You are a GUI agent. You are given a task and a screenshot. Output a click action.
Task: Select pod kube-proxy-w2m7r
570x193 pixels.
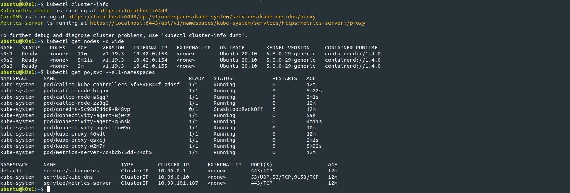click(x=75, y=146)
